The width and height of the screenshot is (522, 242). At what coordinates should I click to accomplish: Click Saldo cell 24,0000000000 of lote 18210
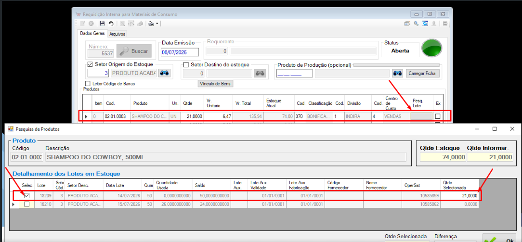point(211,204)
